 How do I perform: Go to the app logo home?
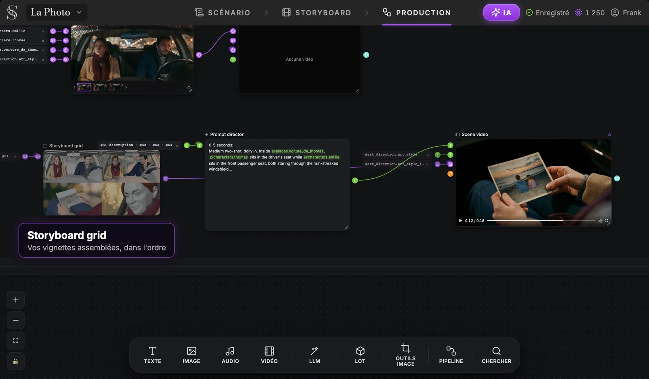coord(12,13)
